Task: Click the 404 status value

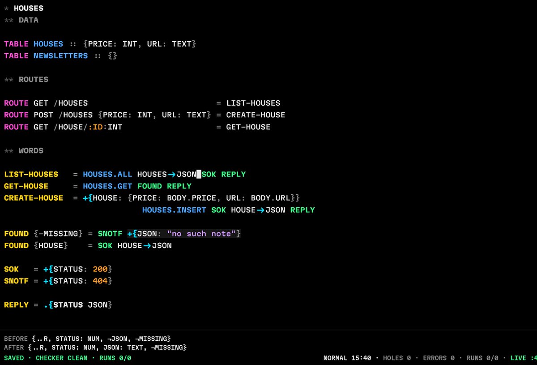Action: tap(100, 281)
